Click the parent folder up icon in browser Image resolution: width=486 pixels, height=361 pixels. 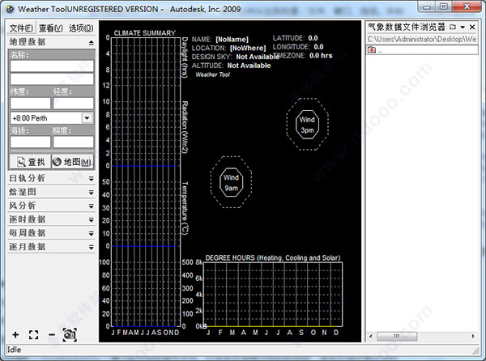pyautogui.click(x=371, y=50)
